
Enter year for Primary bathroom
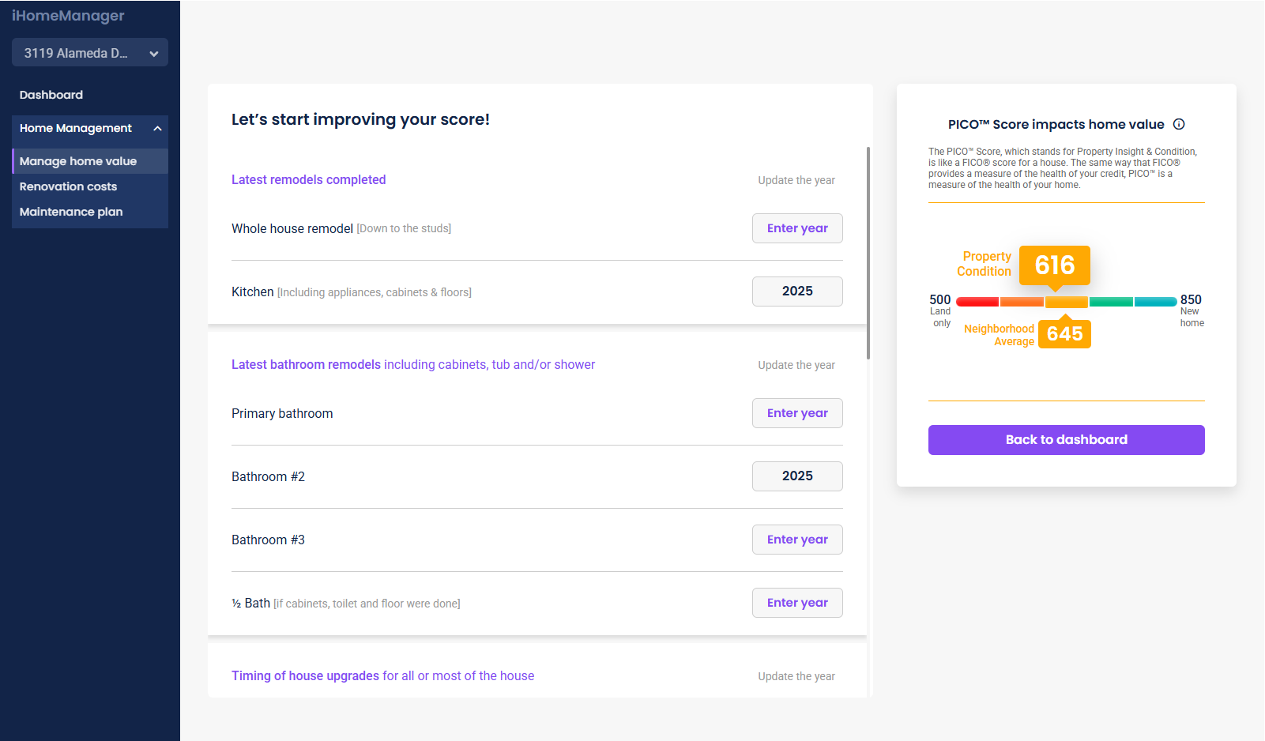[797, 413]
